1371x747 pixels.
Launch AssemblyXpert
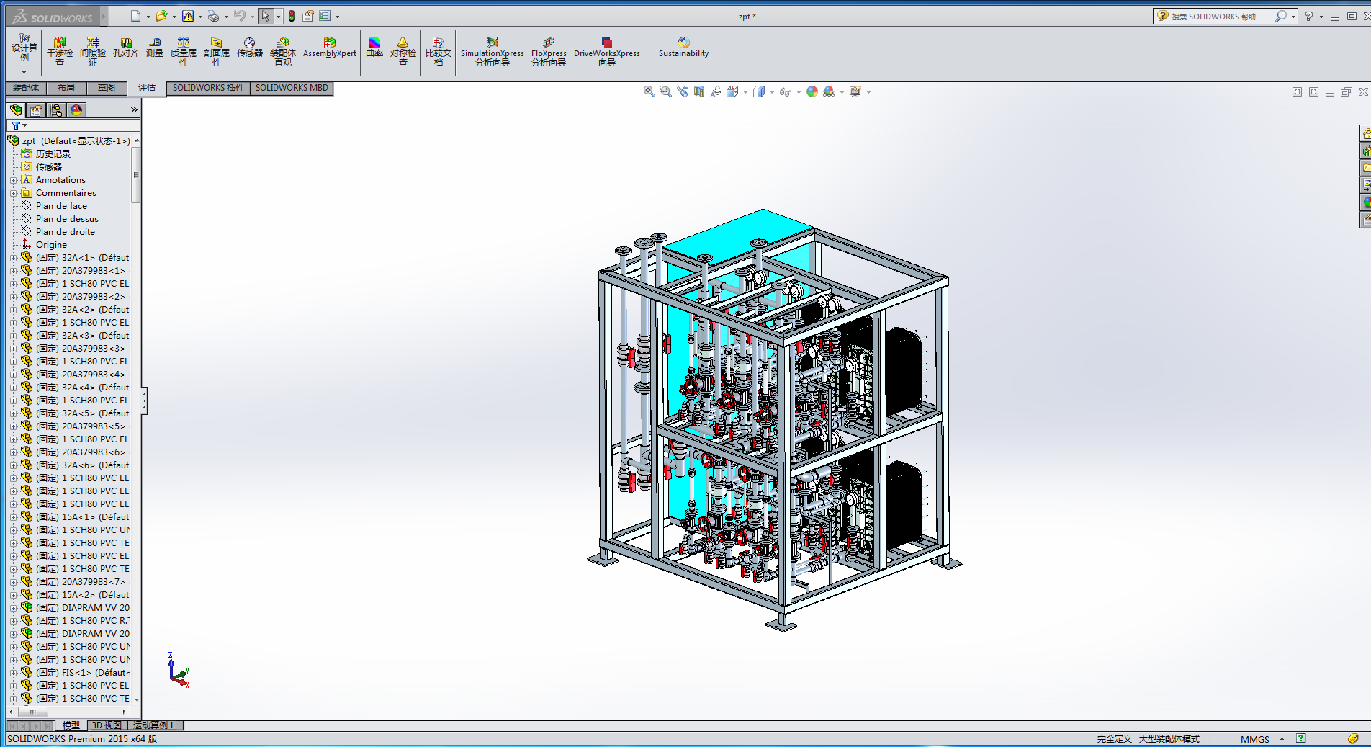click(330, 48)
